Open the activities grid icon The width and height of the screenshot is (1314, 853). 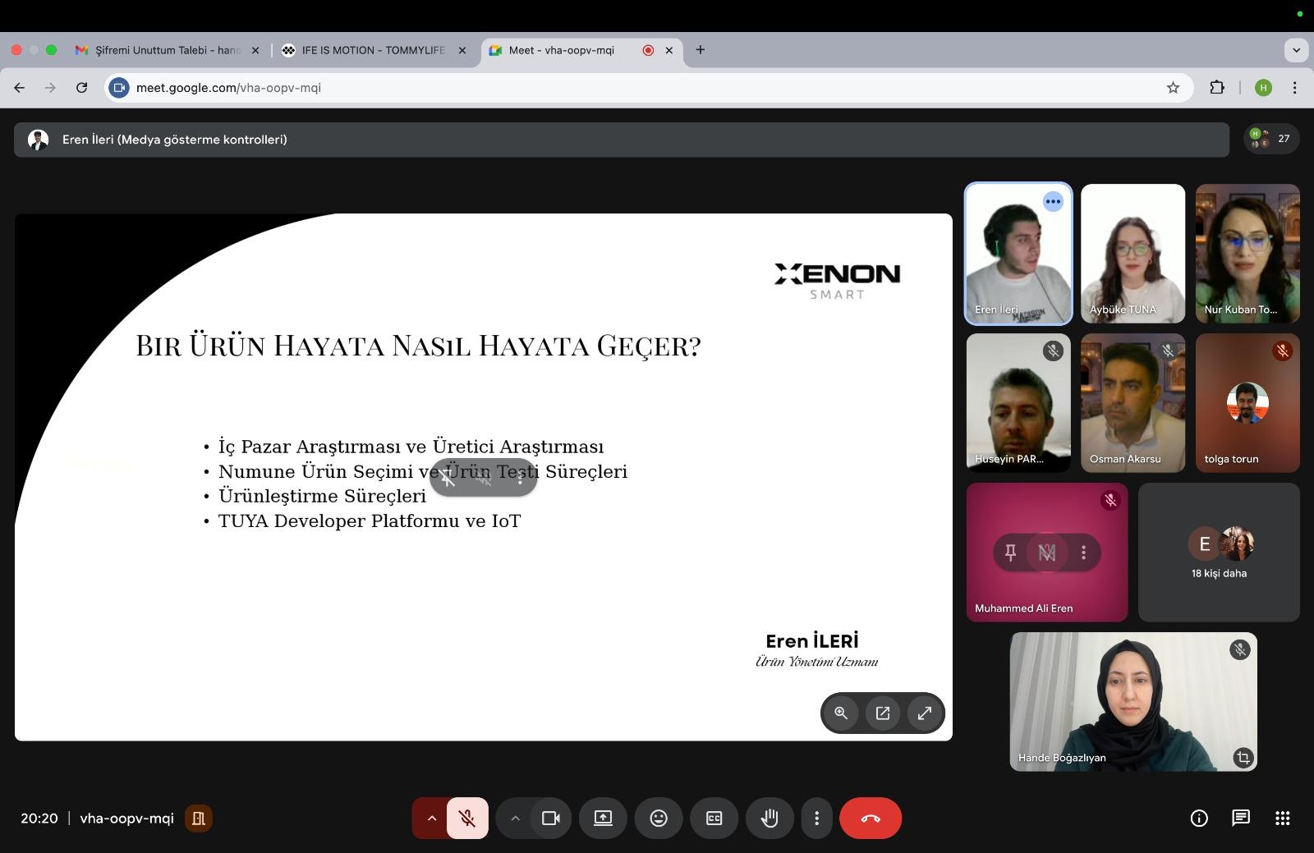click(x=1282, y=818)
